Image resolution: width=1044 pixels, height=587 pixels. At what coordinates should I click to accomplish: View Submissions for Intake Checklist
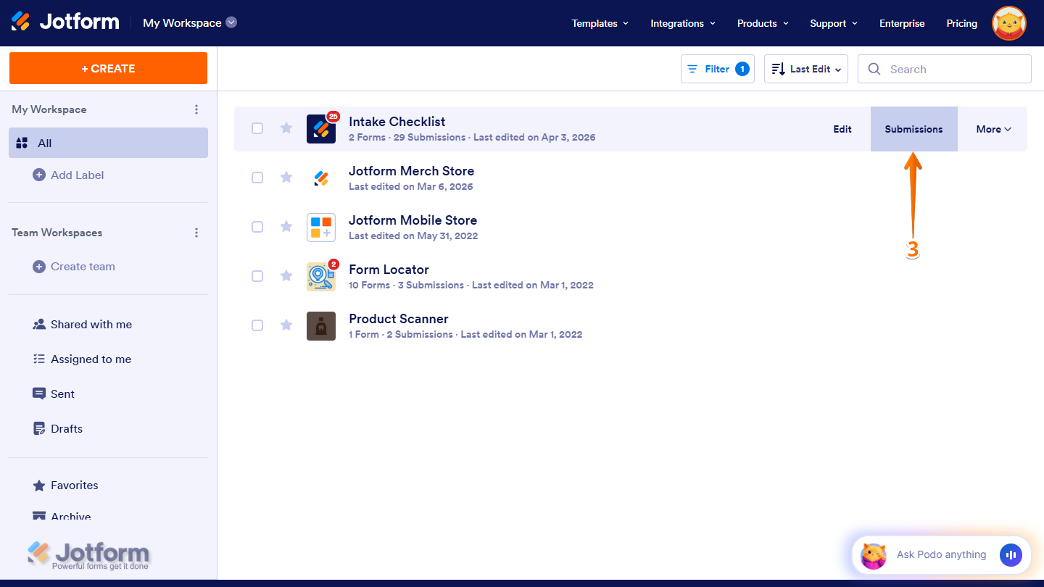point(913,128)
